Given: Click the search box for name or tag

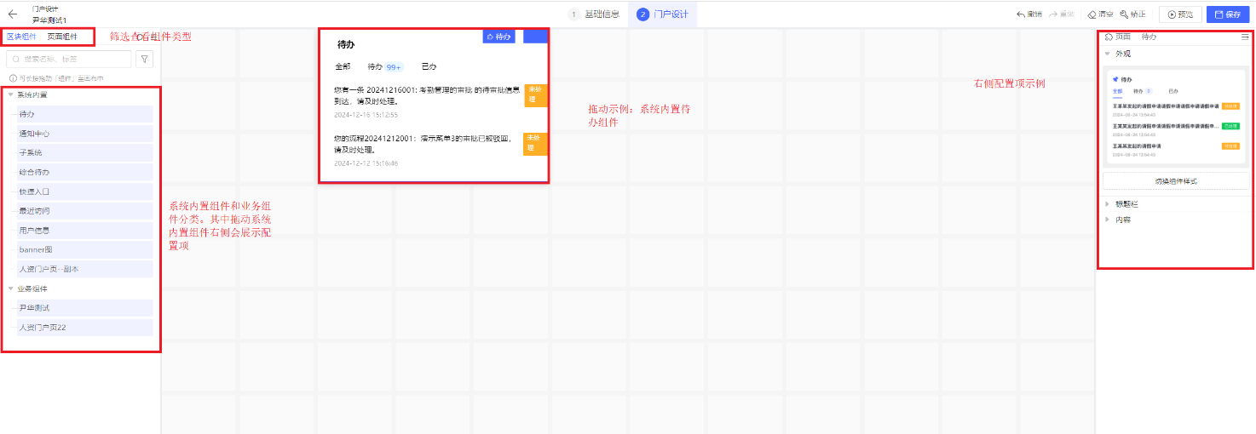Looking at the screenshot, I should 69,59.
